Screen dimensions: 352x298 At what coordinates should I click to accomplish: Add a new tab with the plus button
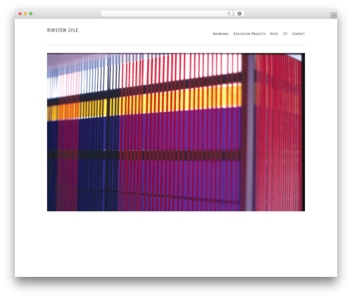point(334,15)
